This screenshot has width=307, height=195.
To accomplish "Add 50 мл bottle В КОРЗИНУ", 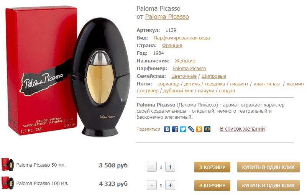I will (x=212, y=167).
